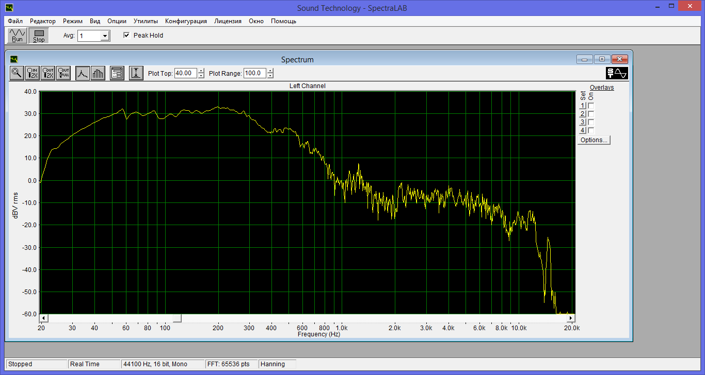Increase Plot Range with up arrow
Image resolution: width=705 pixels, height=375 pixels.
(x=270, y=71)
